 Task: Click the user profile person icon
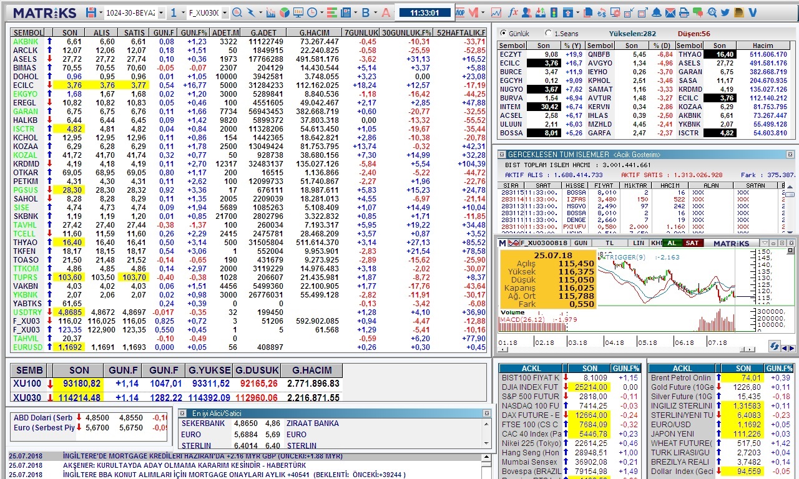tap(527, 12)
